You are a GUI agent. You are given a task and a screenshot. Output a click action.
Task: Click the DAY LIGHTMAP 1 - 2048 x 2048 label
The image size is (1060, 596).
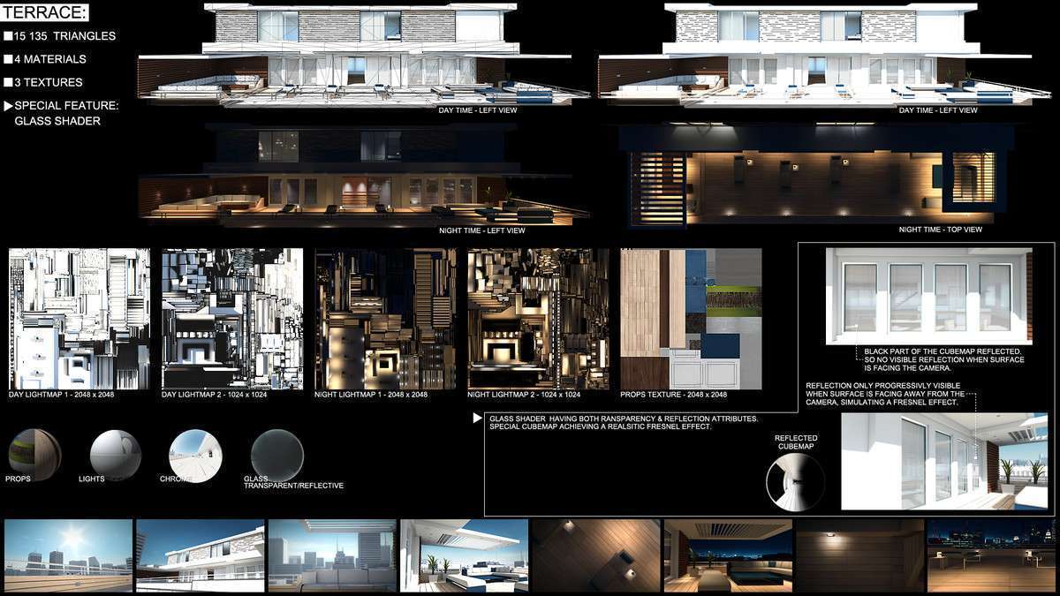tap(61, 395)
